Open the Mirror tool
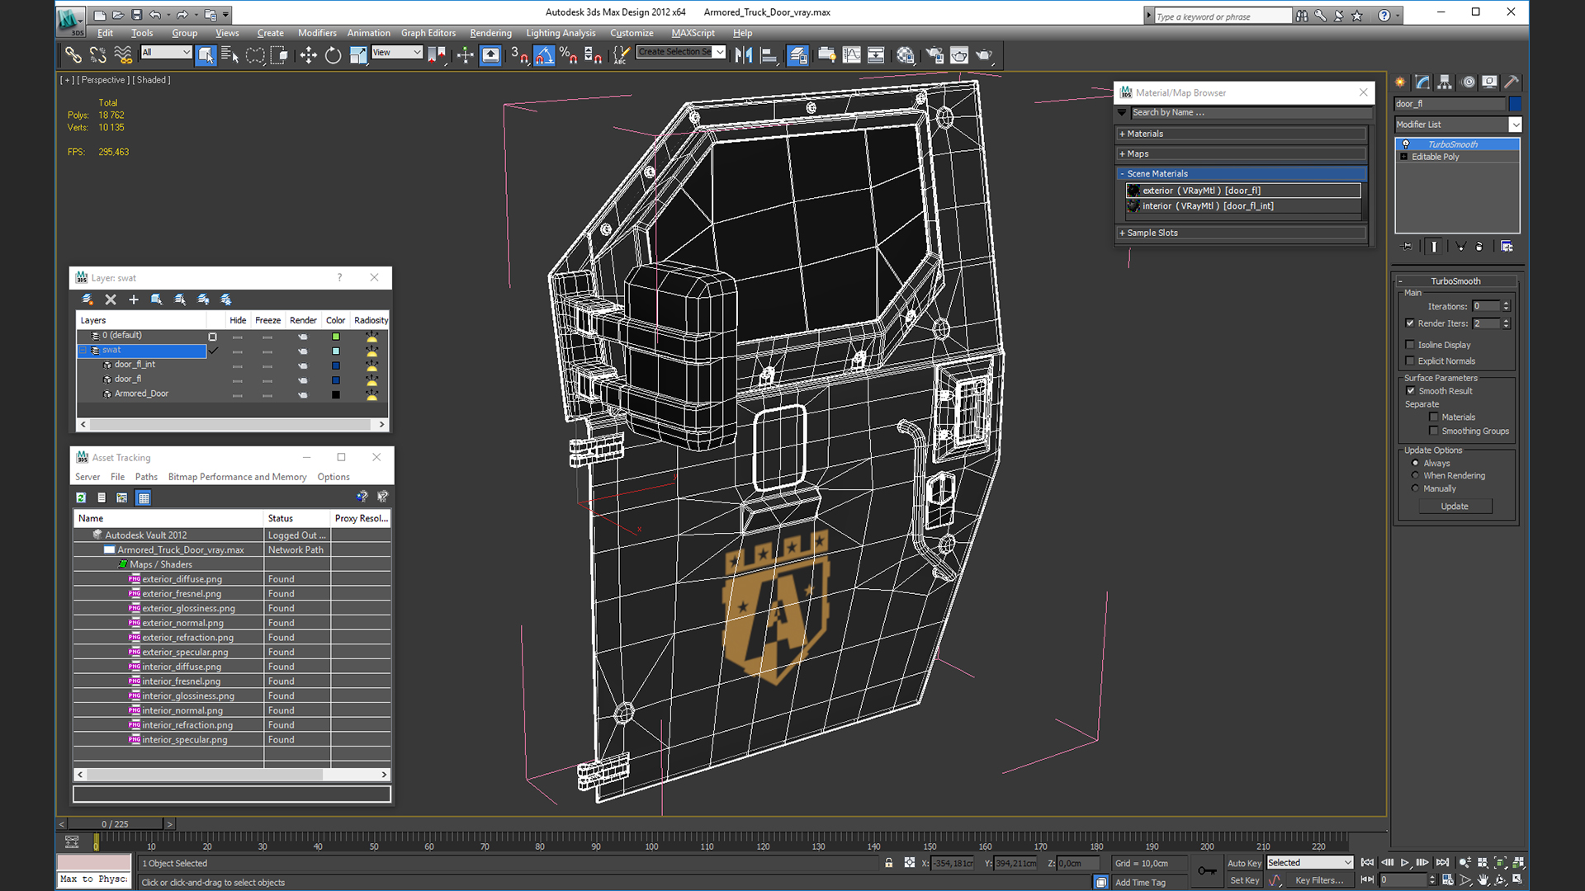This screenshot has height=891, width=1585. point(743,55)
